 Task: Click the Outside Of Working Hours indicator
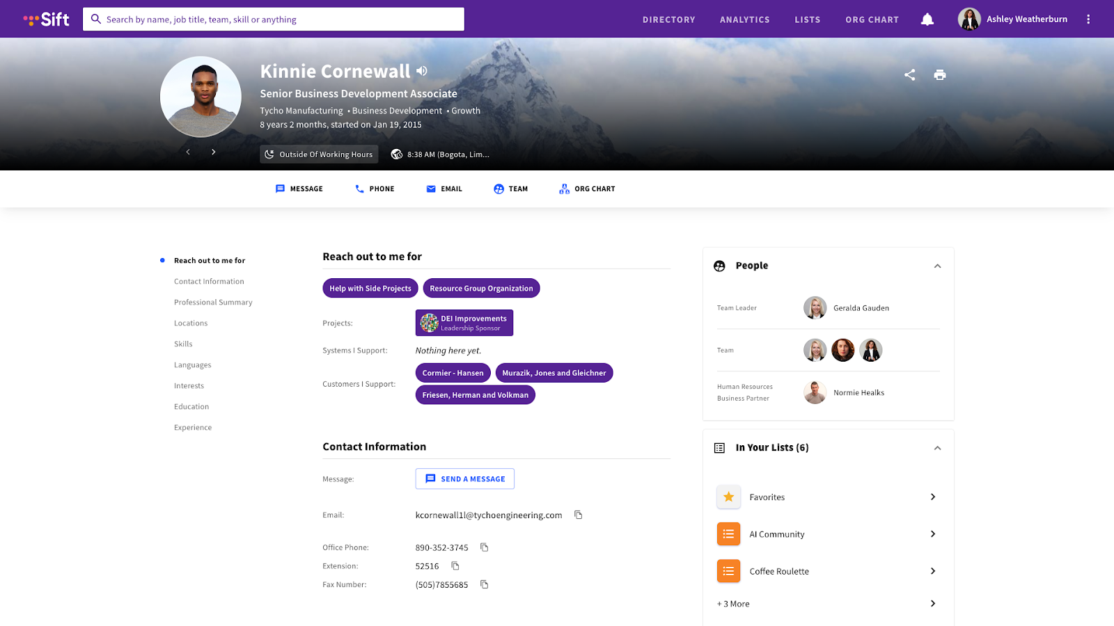[318, 154]
